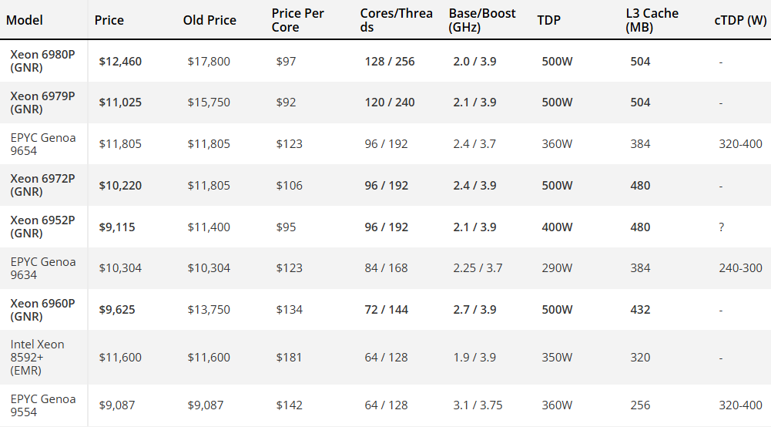Image resolution: width=771 pixels, height=427 pixels.
Task: Click the Price Per Core header
Action: 298,20
